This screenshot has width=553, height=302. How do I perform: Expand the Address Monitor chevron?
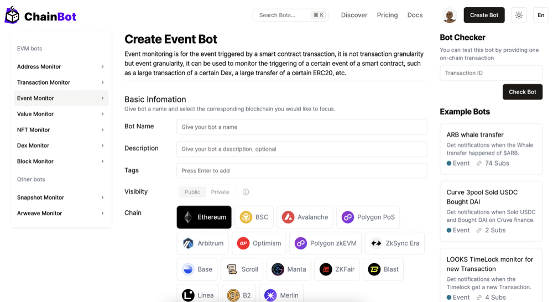(x=103, y=67)
